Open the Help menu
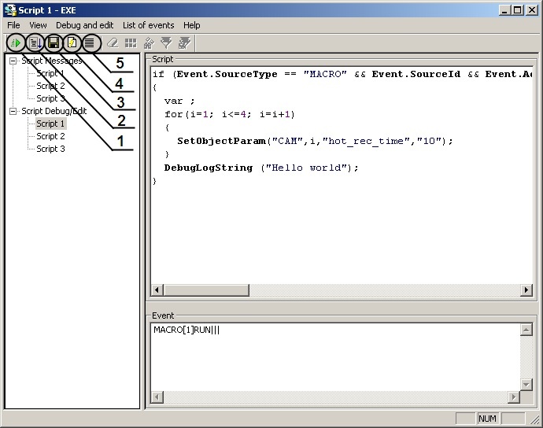Screen dimensions: 543x428 pyautogui.click(x=192, y=25)
